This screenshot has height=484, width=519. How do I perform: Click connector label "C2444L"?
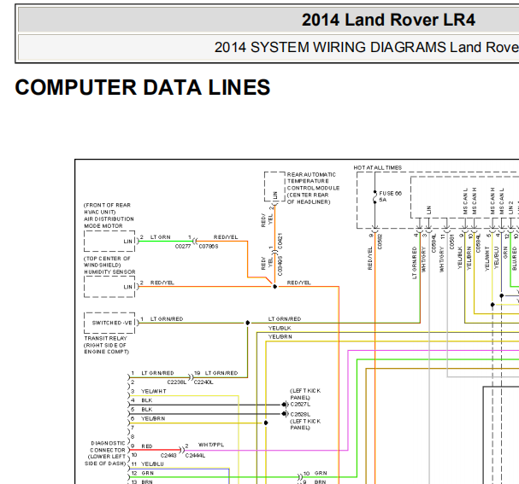tap(195, 456)
